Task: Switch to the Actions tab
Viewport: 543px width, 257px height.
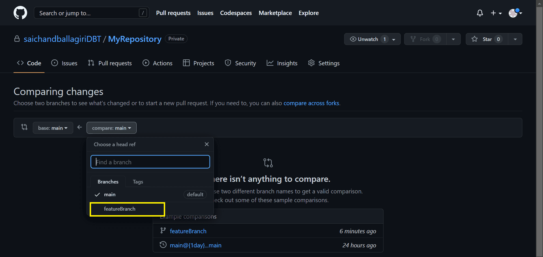Action: click(158, 63)
